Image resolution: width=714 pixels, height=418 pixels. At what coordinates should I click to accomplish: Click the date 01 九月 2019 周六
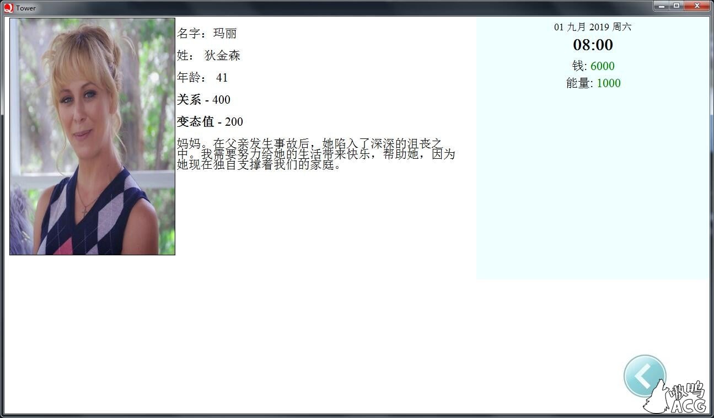coord(593,26)
